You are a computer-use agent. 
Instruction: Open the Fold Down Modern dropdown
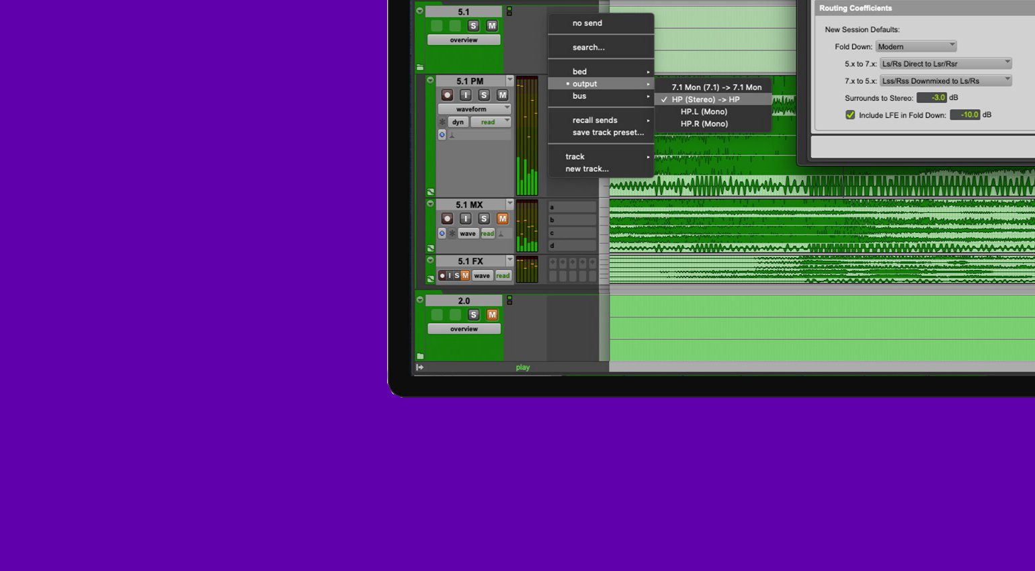click(915, 46)
